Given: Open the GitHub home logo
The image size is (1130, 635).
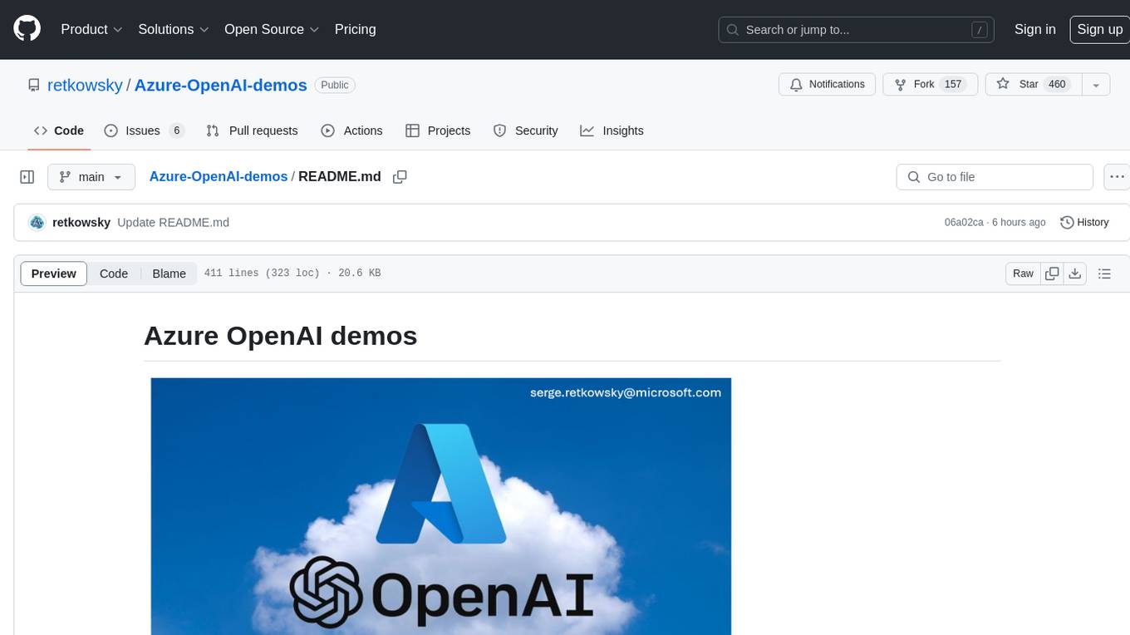Looking at the screenshot, I should point(27,29).
